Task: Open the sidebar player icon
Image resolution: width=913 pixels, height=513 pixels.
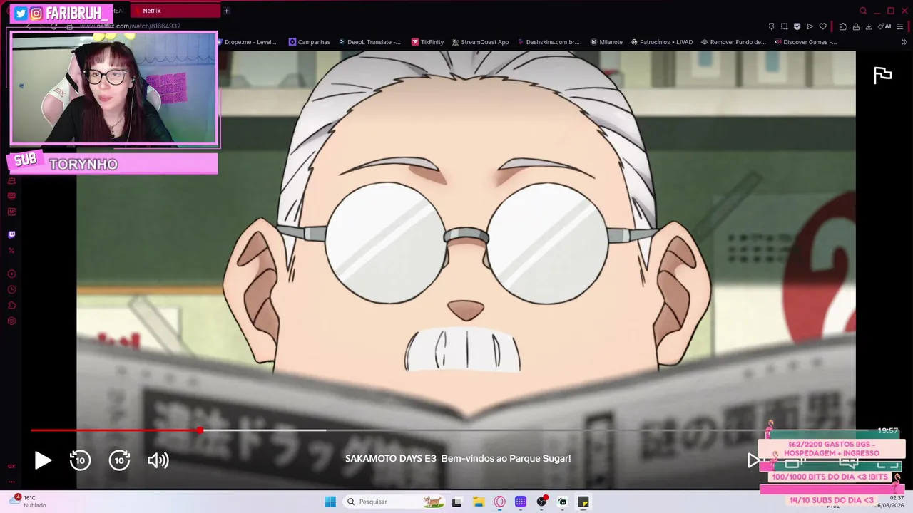Action: tap(11, 274)
